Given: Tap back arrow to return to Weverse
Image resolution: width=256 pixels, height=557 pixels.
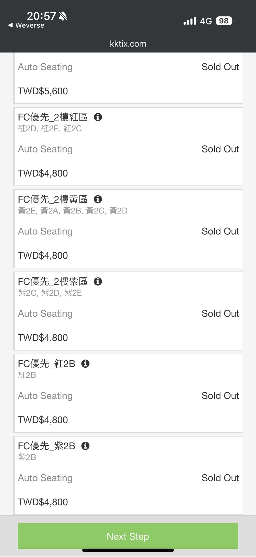Looking at the screenshot, I should 10,25.
